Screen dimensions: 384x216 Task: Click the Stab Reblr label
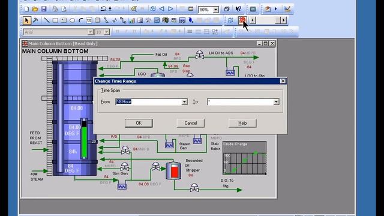[215, 146]
